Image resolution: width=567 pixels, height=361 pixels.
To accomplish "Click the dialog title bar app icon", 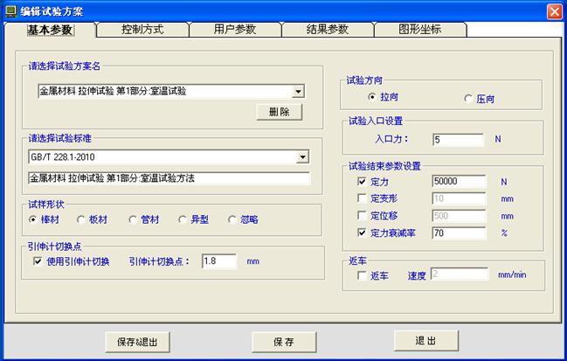I will 10,10.
